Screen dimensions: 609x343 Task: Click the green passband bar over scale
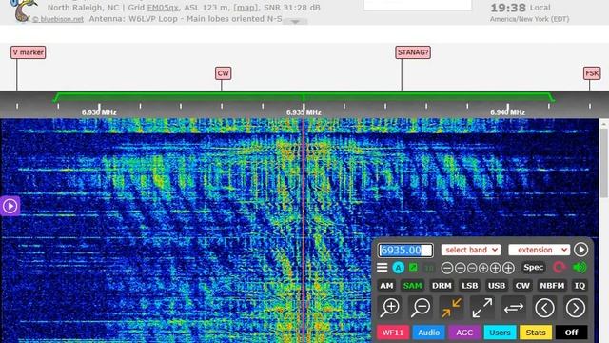304,97
